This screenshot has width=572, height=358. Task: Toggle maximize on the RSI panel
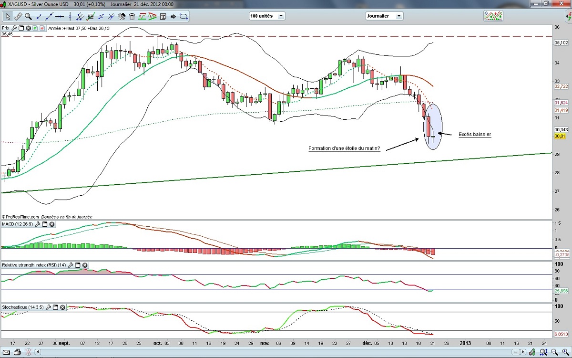point(78,265)
